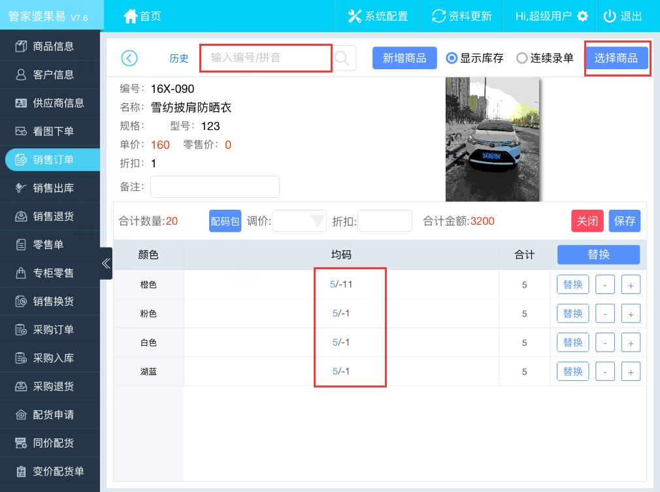The image size is (660, 492).
Task: Decrease 湖蓝 quantity with minus button
Action: (604, 372)
